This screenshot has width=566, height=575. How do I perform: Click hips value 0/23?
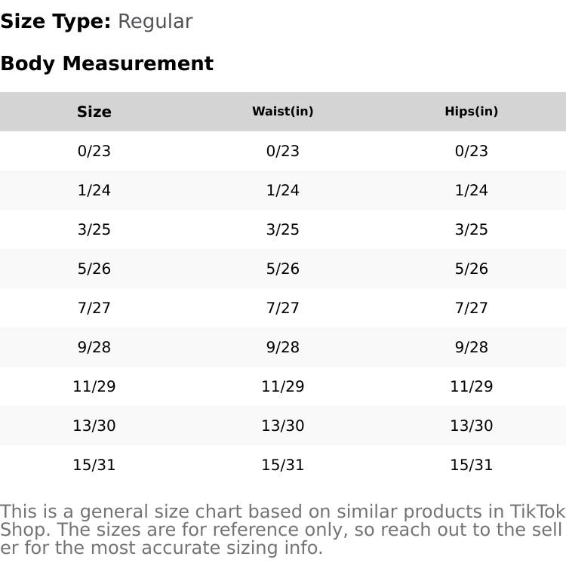click(x=472, y=151)
